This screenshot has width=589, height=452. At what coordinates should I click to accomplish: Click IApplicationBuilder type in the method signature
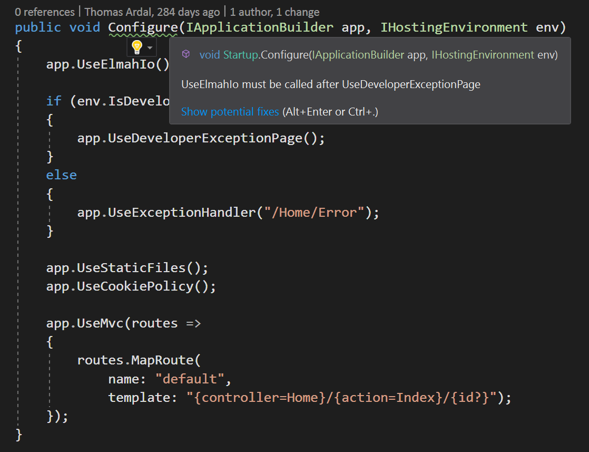(260, 27)
